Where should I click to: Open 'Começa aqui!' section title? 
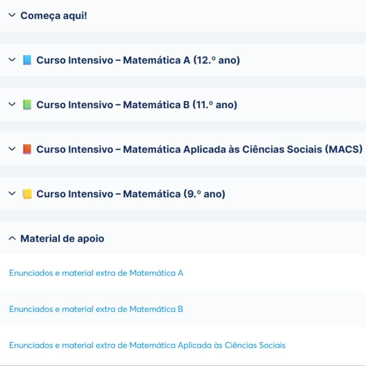tap(54, 16)
